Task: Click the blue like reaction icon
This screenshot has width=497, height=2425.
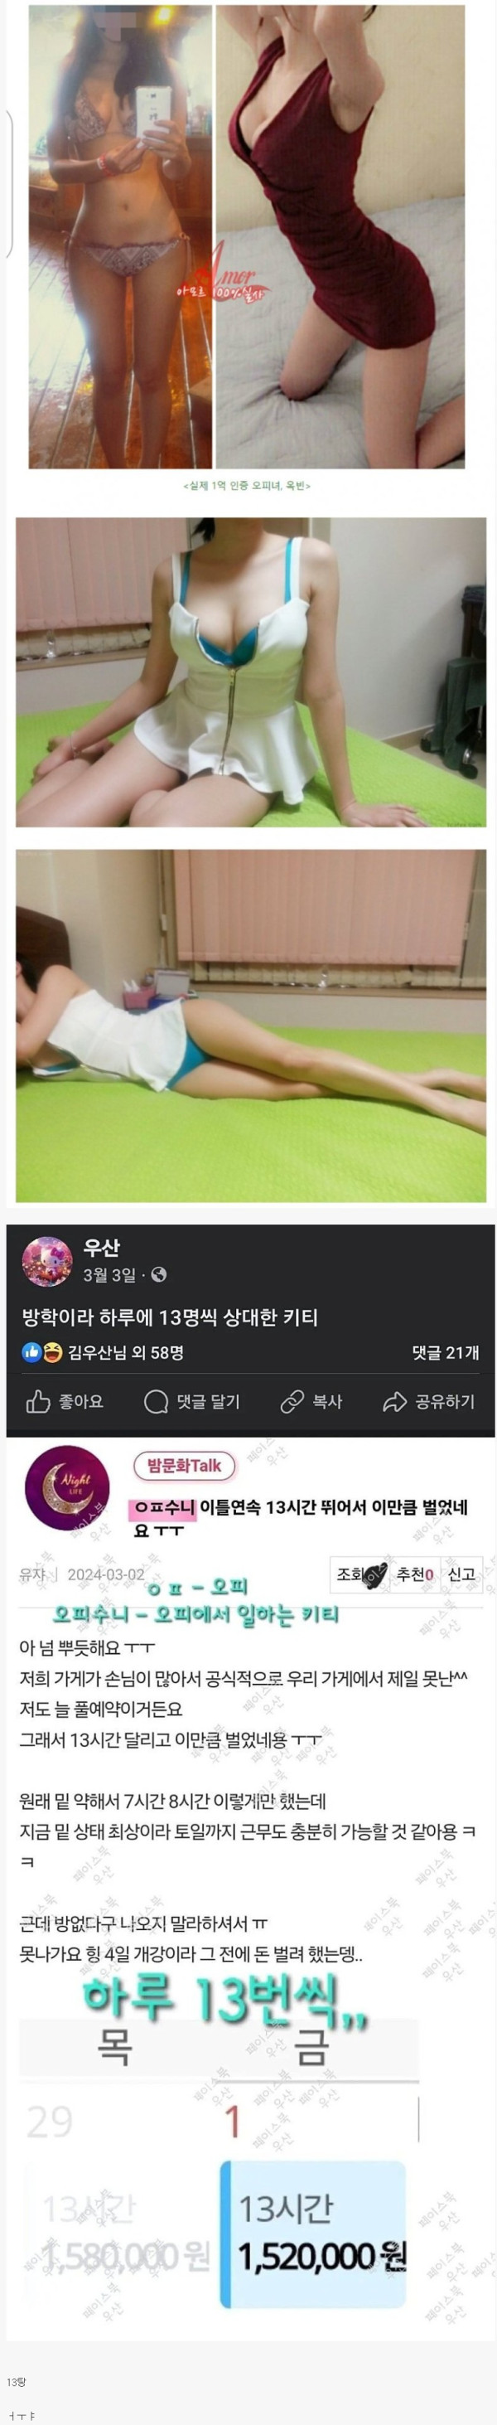Action: 32,1352
